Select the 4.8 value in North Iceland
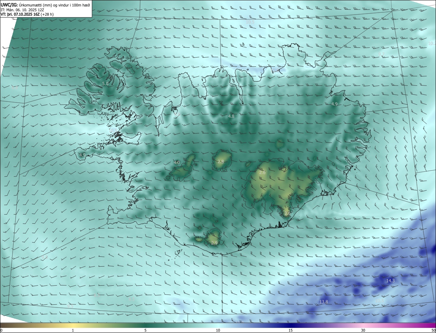The image size is (436, 333). click(x=231, y=116)
